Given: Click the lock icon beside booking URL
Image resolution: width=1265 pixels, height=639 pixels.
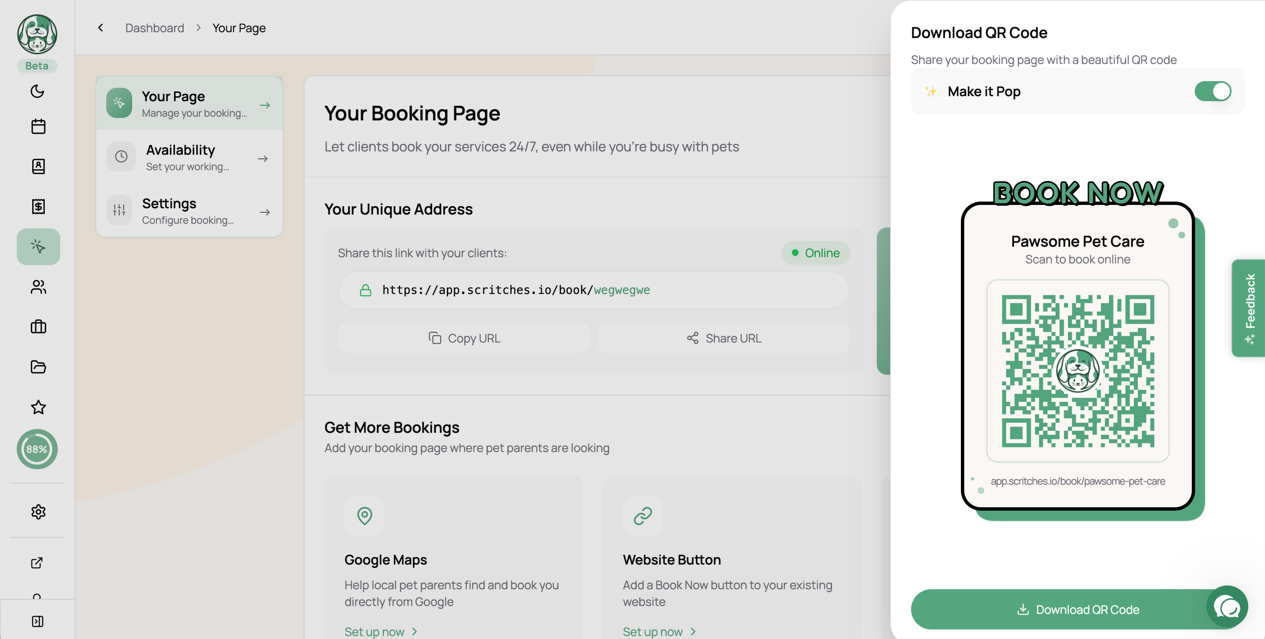Looking at the screenshot, I should [x=365, y=290].
